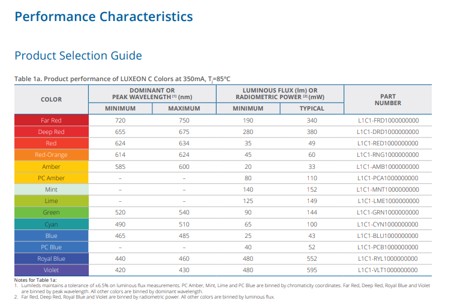
Task: Select the Royal Blue color cell
Action: [x=51, y=259]
